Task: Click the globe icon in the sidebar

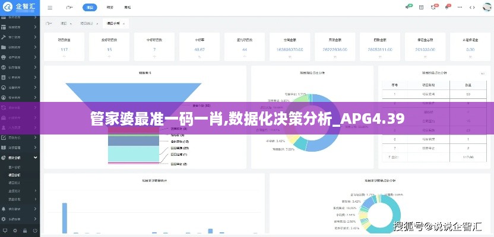Action: (4, 68)
